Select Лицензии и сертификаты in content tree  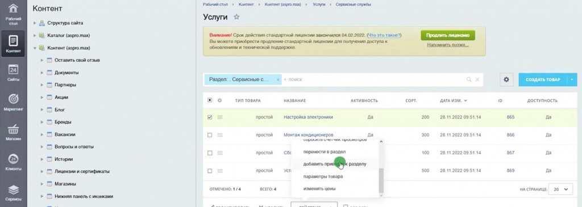point(82,171)
